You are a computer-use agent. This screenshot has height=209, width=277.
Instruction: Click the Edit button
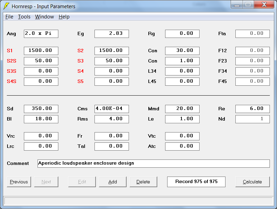click(x=82, y=182)
